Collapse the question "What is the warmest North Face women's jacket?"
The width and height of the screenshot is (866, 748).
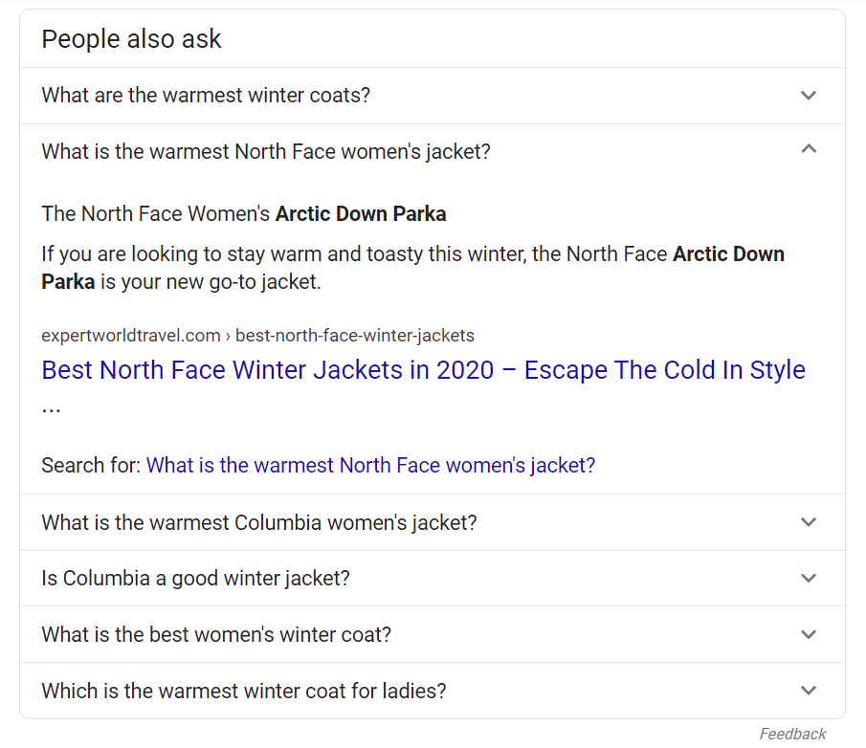click(x=266, y=152)
